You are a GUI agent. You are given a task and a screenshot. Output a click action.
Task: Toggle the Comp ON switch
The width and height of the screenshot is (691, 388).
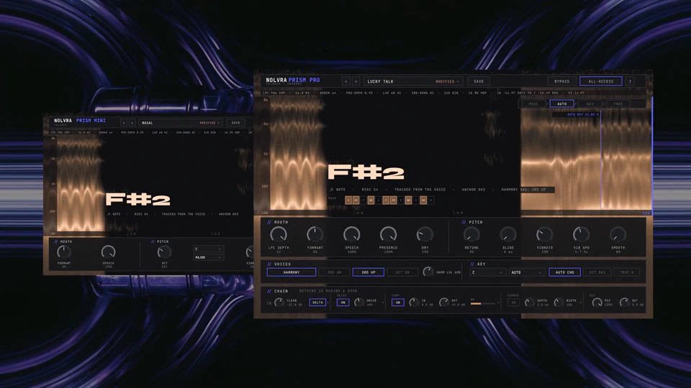pos(397,302)
